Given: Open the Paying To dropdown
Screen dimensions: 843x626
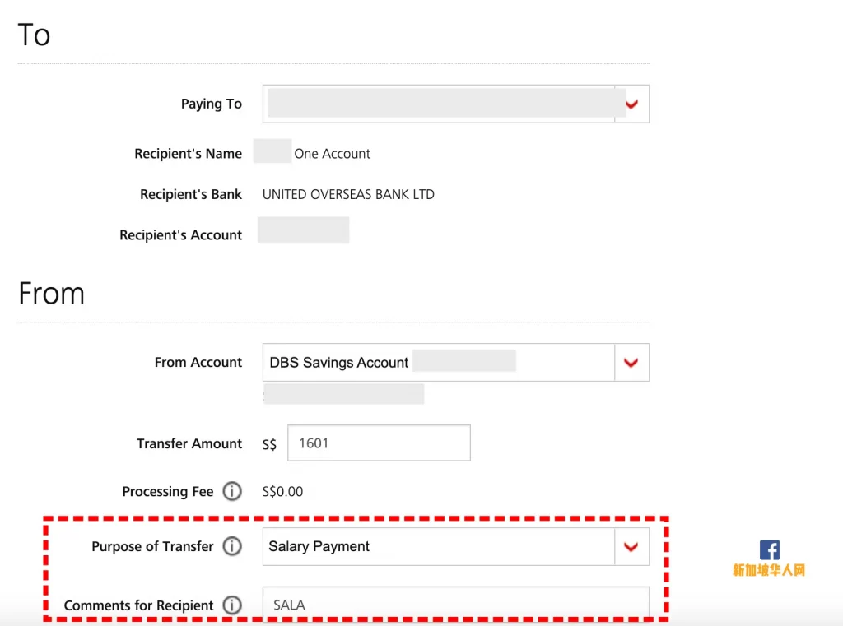Looking at the screenshot, I should point(455,104).
